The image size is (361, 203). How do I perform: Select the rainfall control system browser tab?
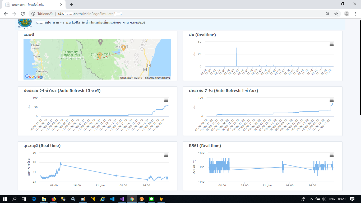[32, 4]
